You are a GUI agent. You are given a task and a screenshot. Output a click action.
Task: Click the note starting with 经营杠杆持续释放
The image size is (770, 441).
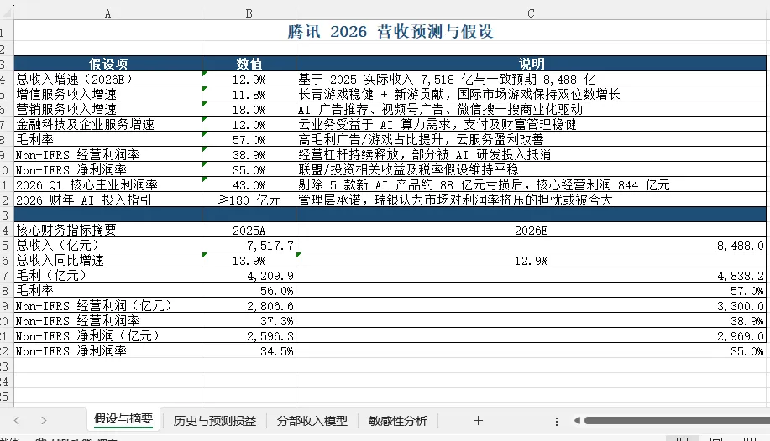tap(531, 154)
